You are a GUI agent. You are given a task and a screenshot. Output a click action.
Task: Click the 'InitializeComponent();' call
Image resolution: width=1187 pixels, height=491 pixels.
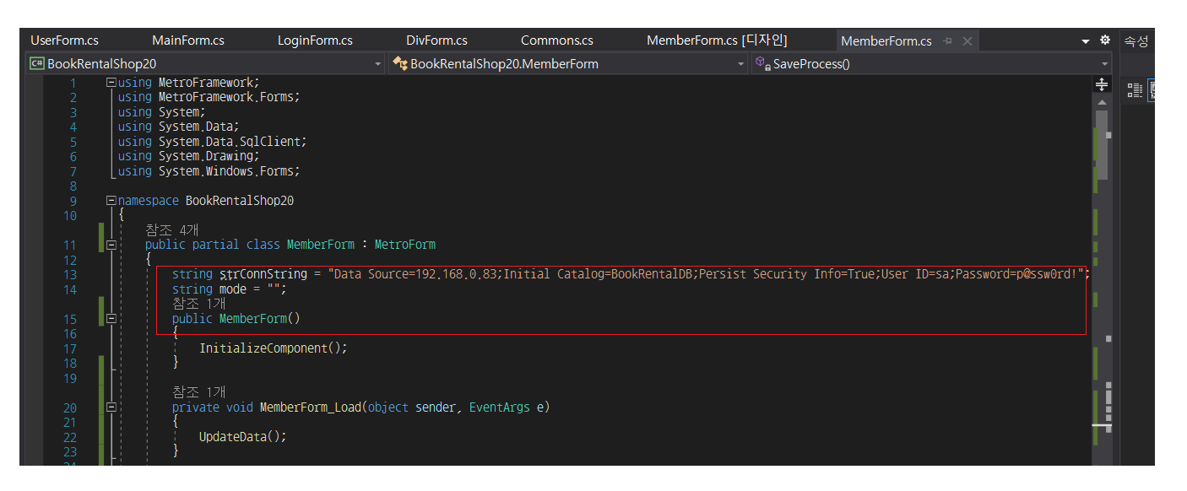pos(274,348)
